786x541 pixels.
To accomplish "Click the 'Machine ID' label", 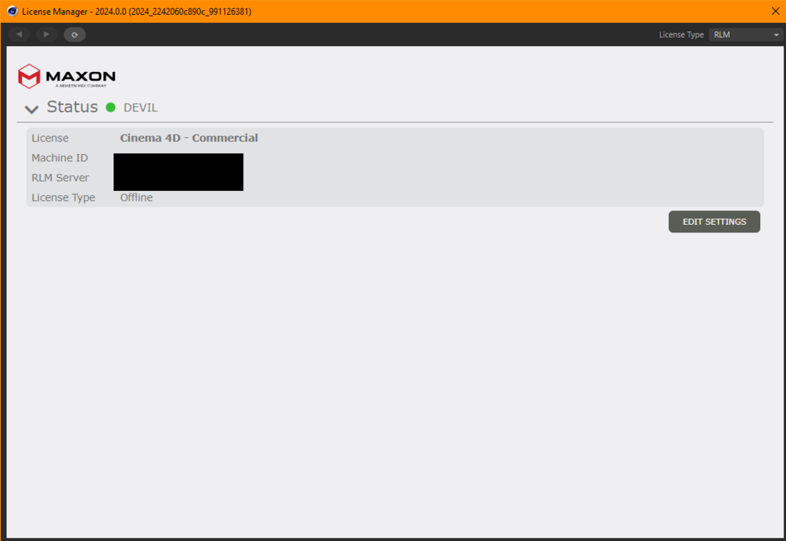I will coord(59,157).
